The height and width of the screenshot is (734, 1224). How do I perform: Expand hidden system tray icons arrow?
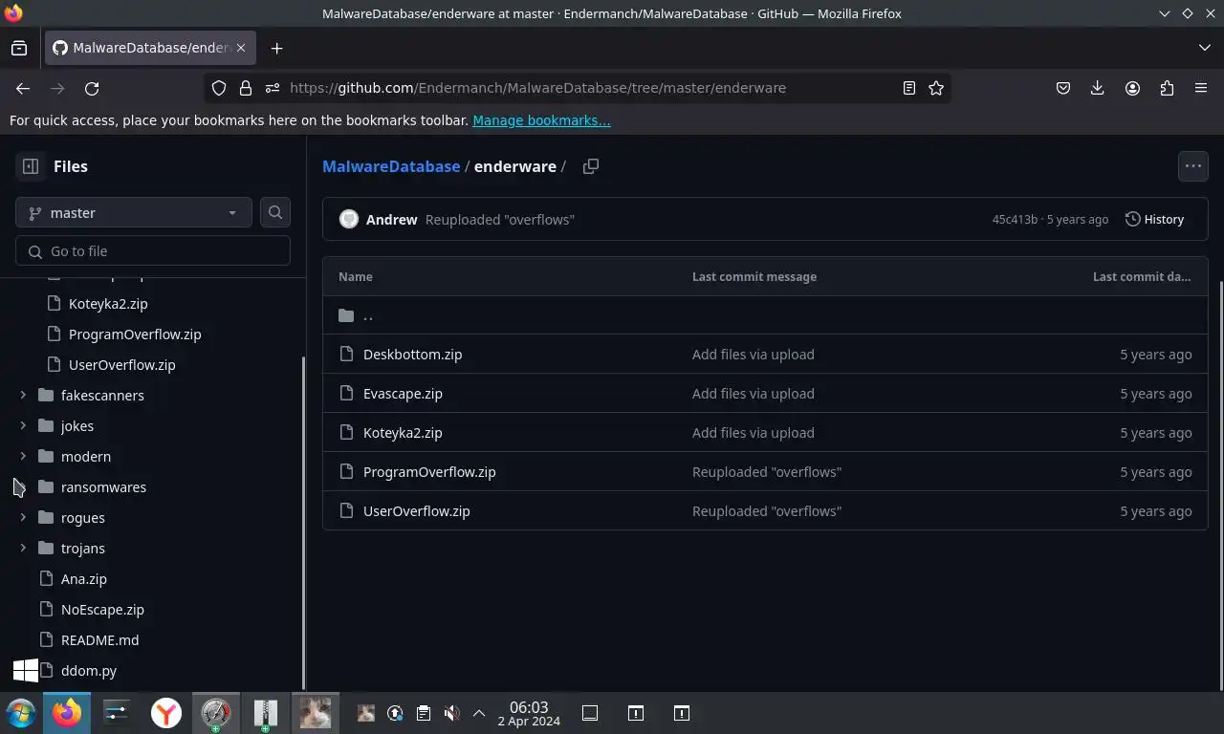(x=479, y=713)
